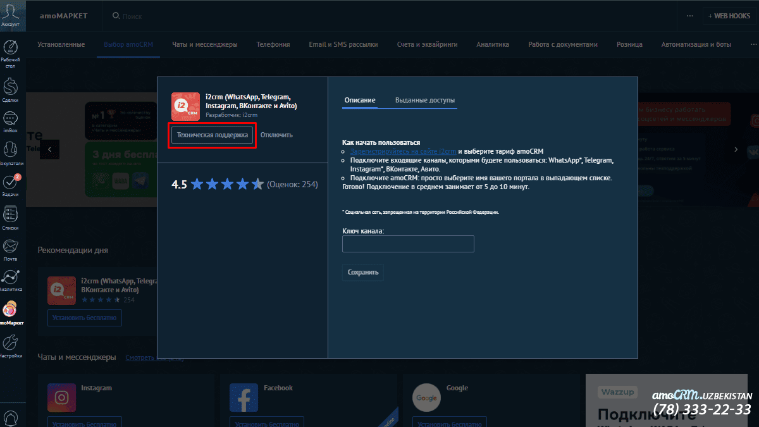Open the Покупатели section

point(10,154)
